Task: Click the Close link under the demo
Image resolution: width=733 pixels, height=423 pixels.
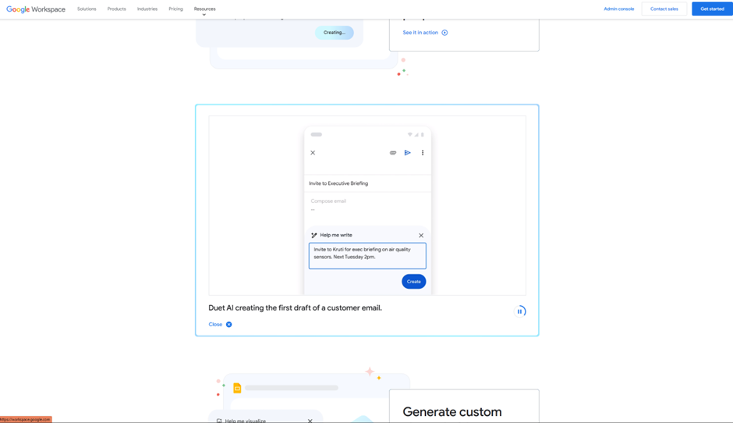Action: [215, 324]
